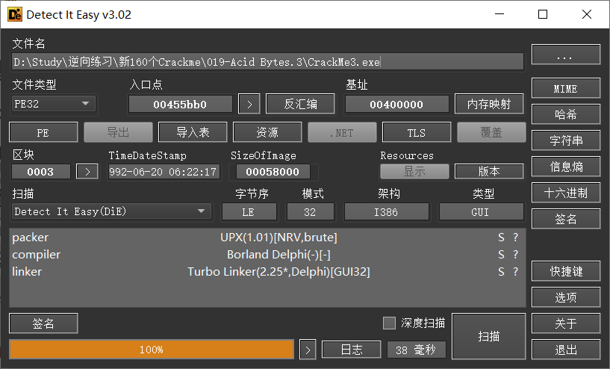Expand the Detect It Easy(DiE) scan engine dropdown

[x=112, y=211]
